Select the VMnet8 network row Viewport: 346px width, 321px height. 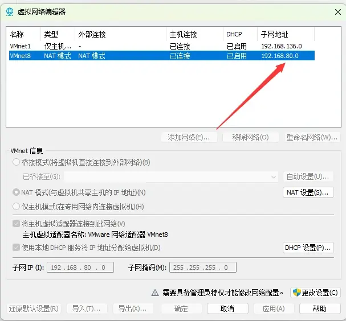coord(162,56)
